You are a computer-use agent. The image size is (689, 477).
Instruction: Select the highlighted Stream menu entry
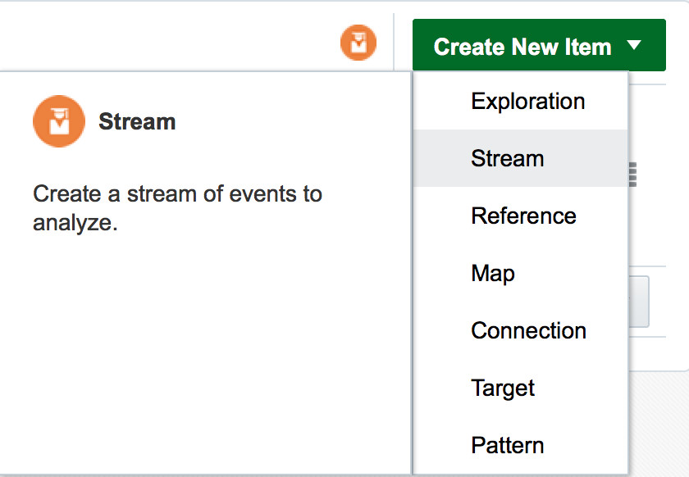coord(521,158)
